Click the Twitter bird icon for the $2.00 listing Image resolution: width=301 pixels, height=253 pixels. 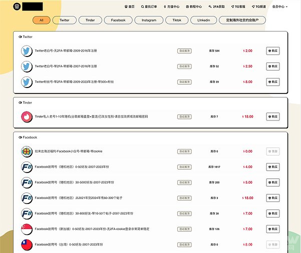tap(27, 50)
